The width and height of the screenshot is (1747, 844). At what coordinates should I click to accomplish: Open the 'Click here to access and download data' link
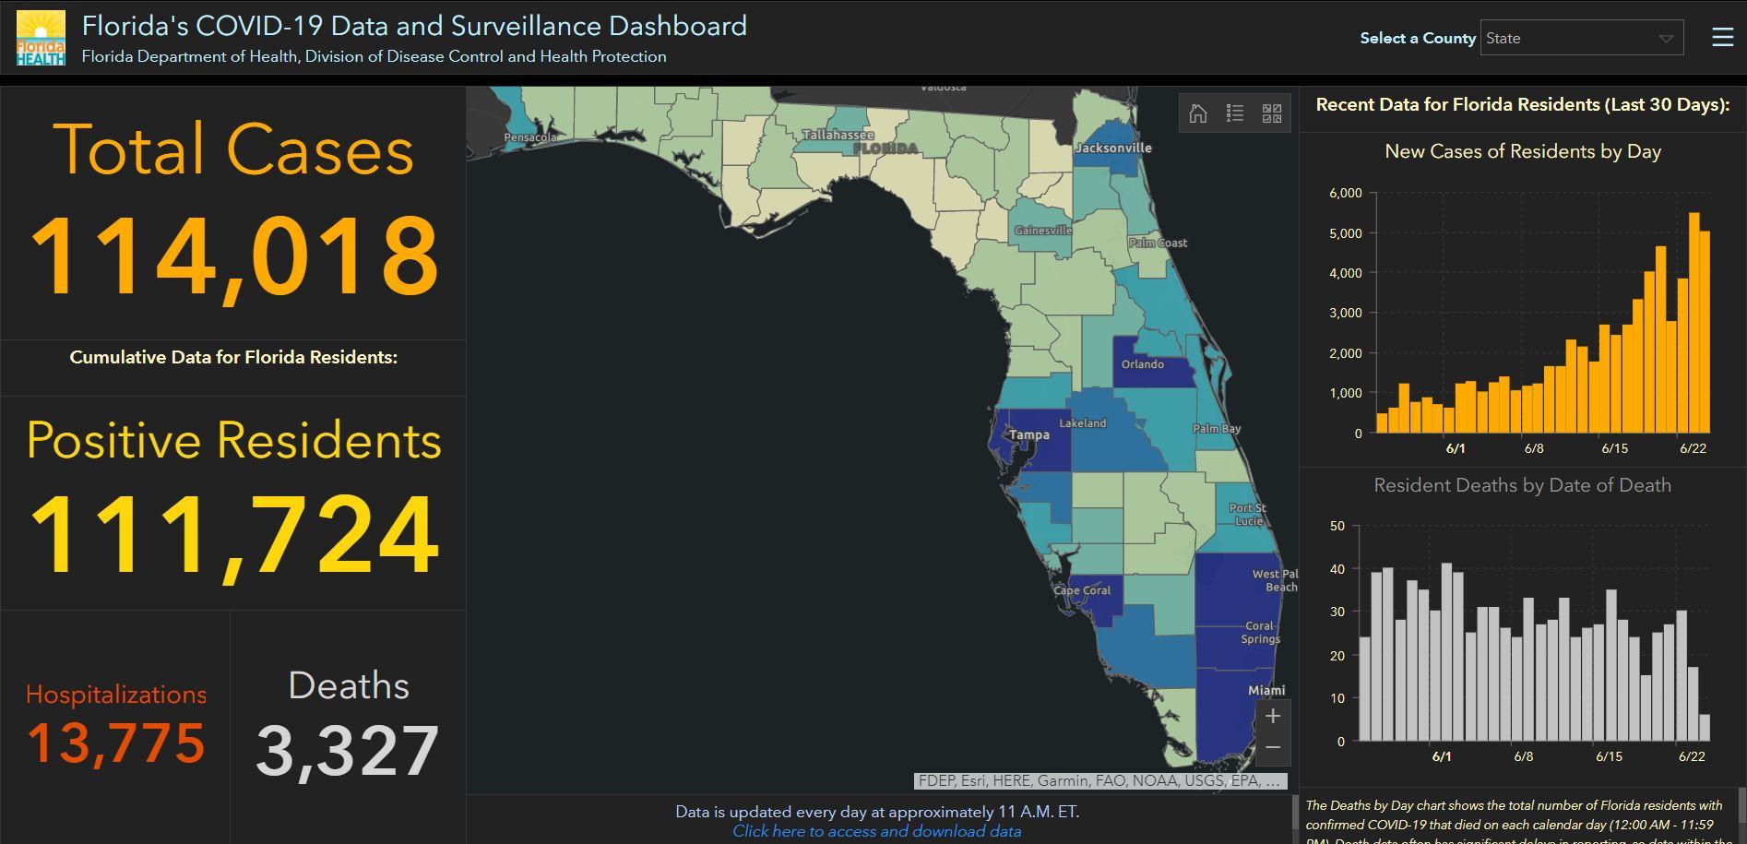876,832
